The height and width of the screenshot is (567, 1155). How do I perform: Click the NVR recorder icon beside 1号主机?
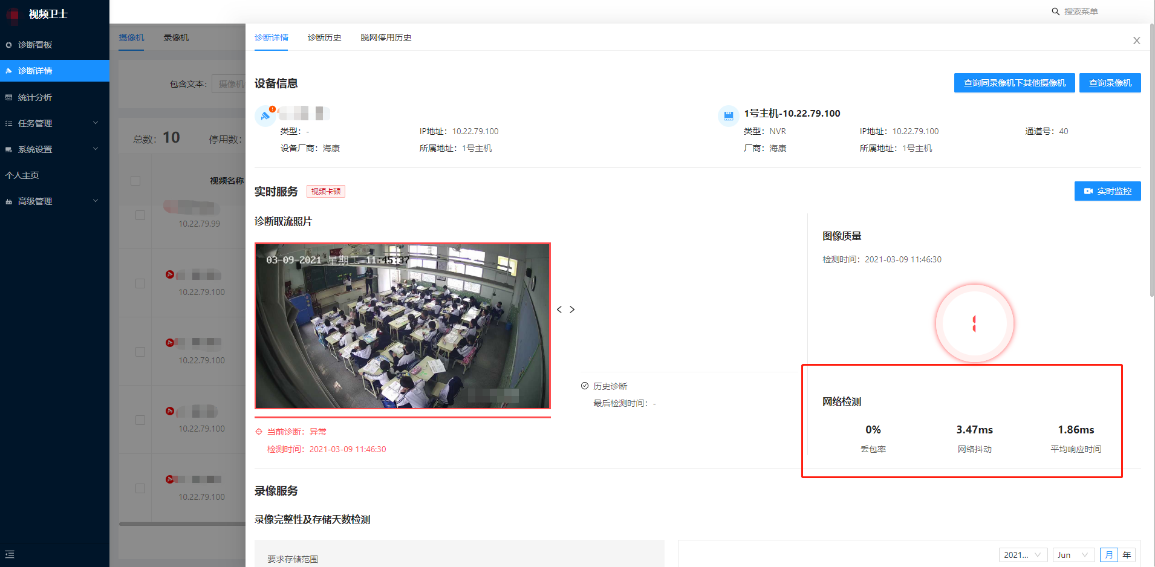click(x=728, y=115)
